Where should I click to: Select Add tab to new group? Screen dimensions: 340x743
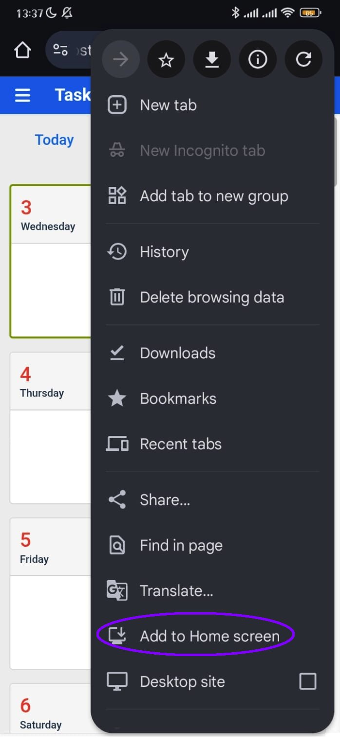(214, 196)
